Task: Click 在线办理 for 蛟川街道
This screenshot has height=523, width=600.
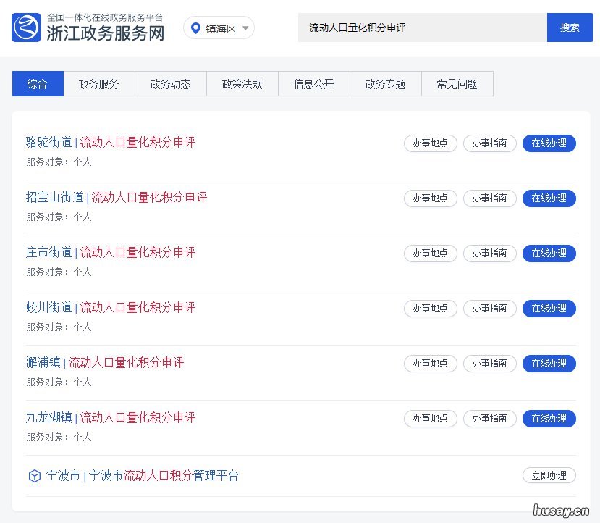Action: [x=549, y=309]
